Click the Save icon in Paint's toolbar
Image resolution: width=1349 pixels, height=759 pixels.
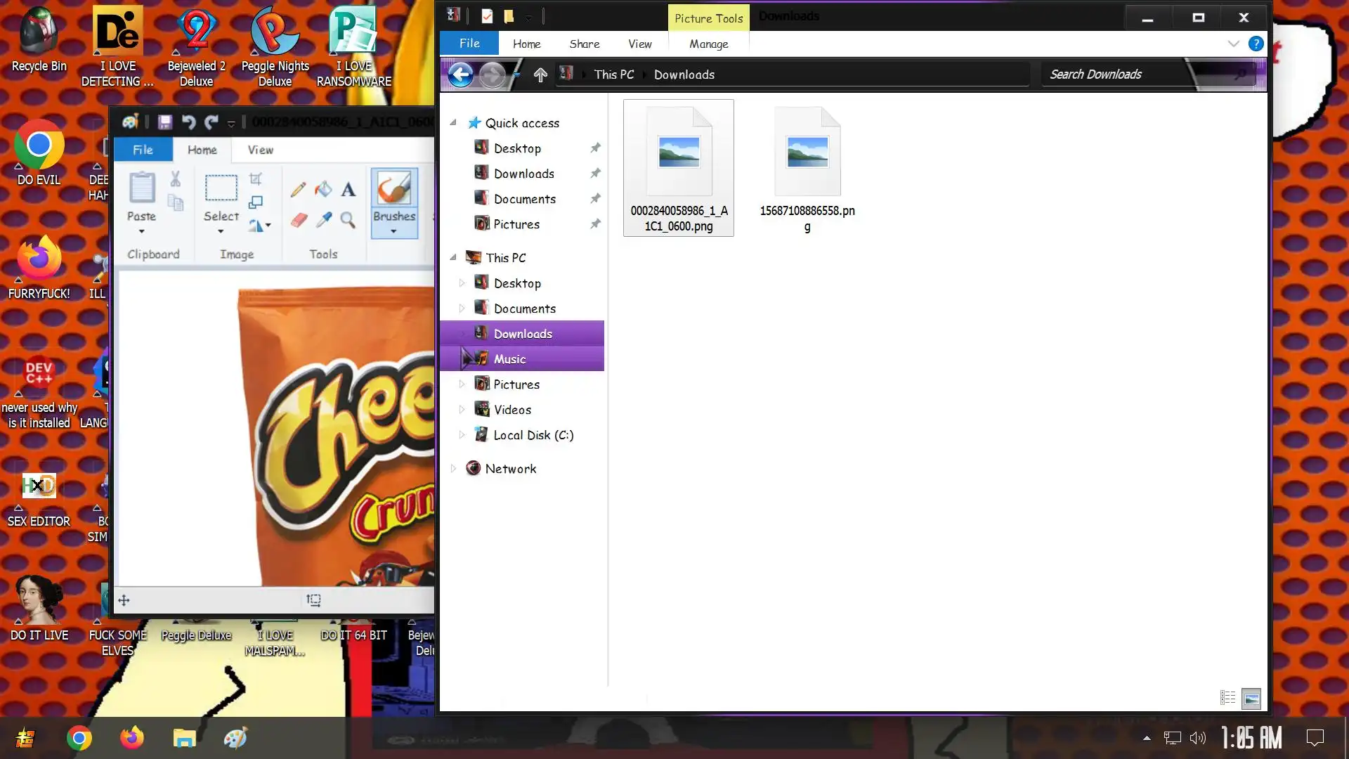pos(165,122)
